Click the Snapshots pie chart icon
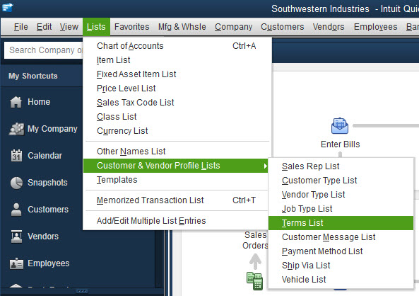 16,183
